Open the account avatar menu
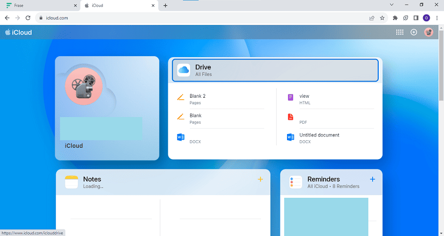Screen dimensions: 444x236 click(428, 32)
